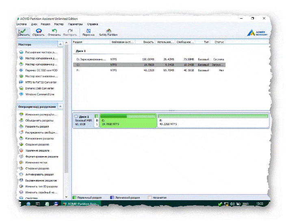Open the Диск menu
Viewport: 286px width, 221px height.
[x=34, y=24]
